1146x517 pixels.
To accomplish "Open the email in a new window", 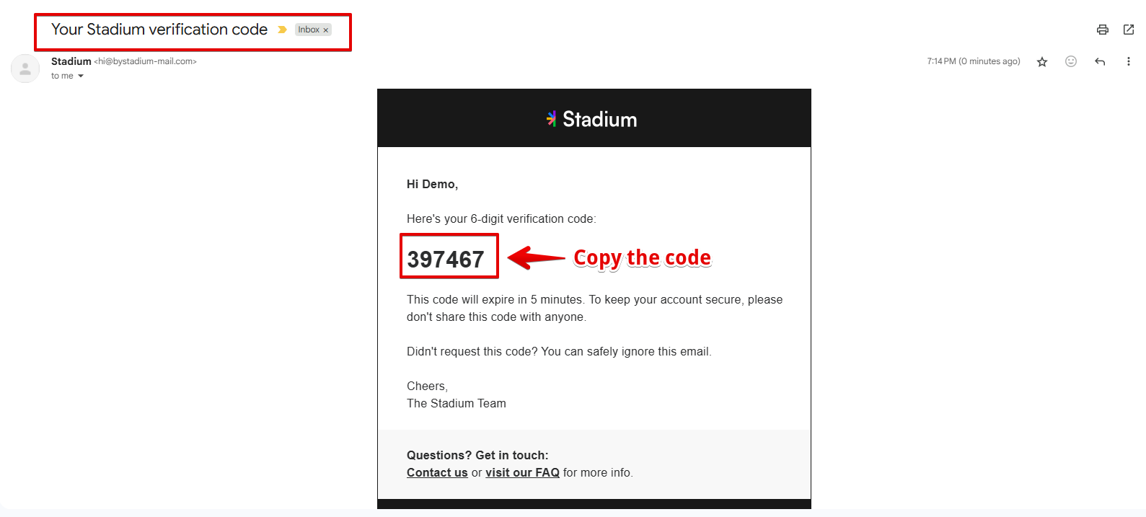I will tap(1129, 30).
